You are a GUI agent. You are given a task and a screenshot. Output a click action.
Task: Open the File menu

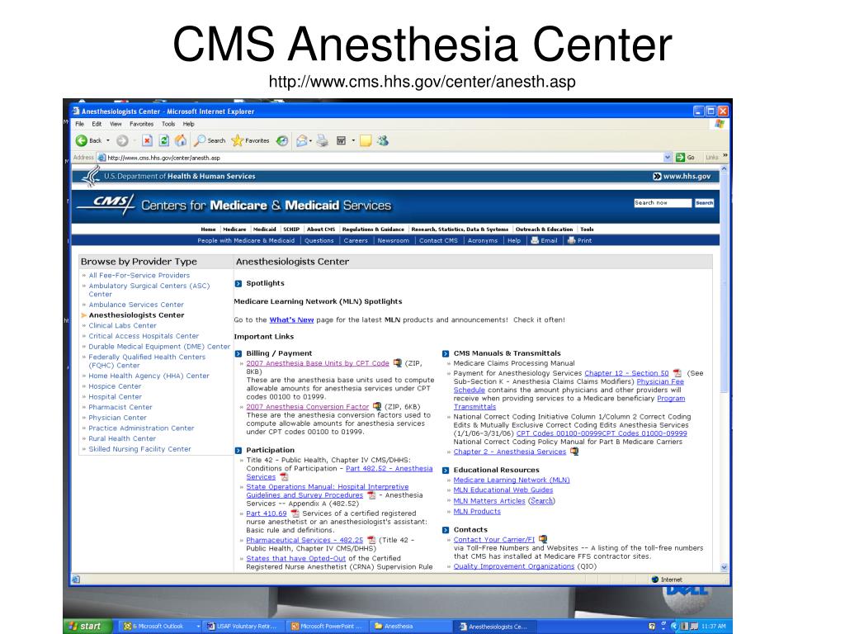point(80,124)
